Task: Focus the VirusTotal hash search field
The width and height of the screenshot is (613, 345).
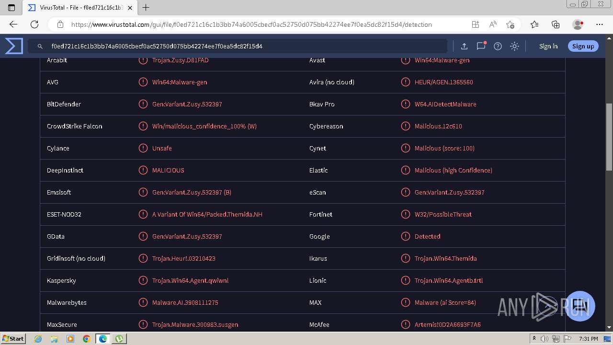Action: point(238,46)
